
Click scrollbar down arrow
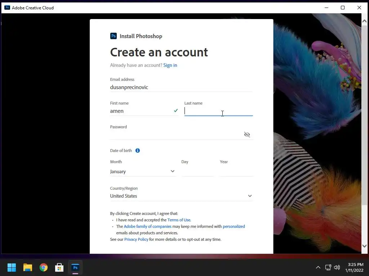tap(365, 246)
